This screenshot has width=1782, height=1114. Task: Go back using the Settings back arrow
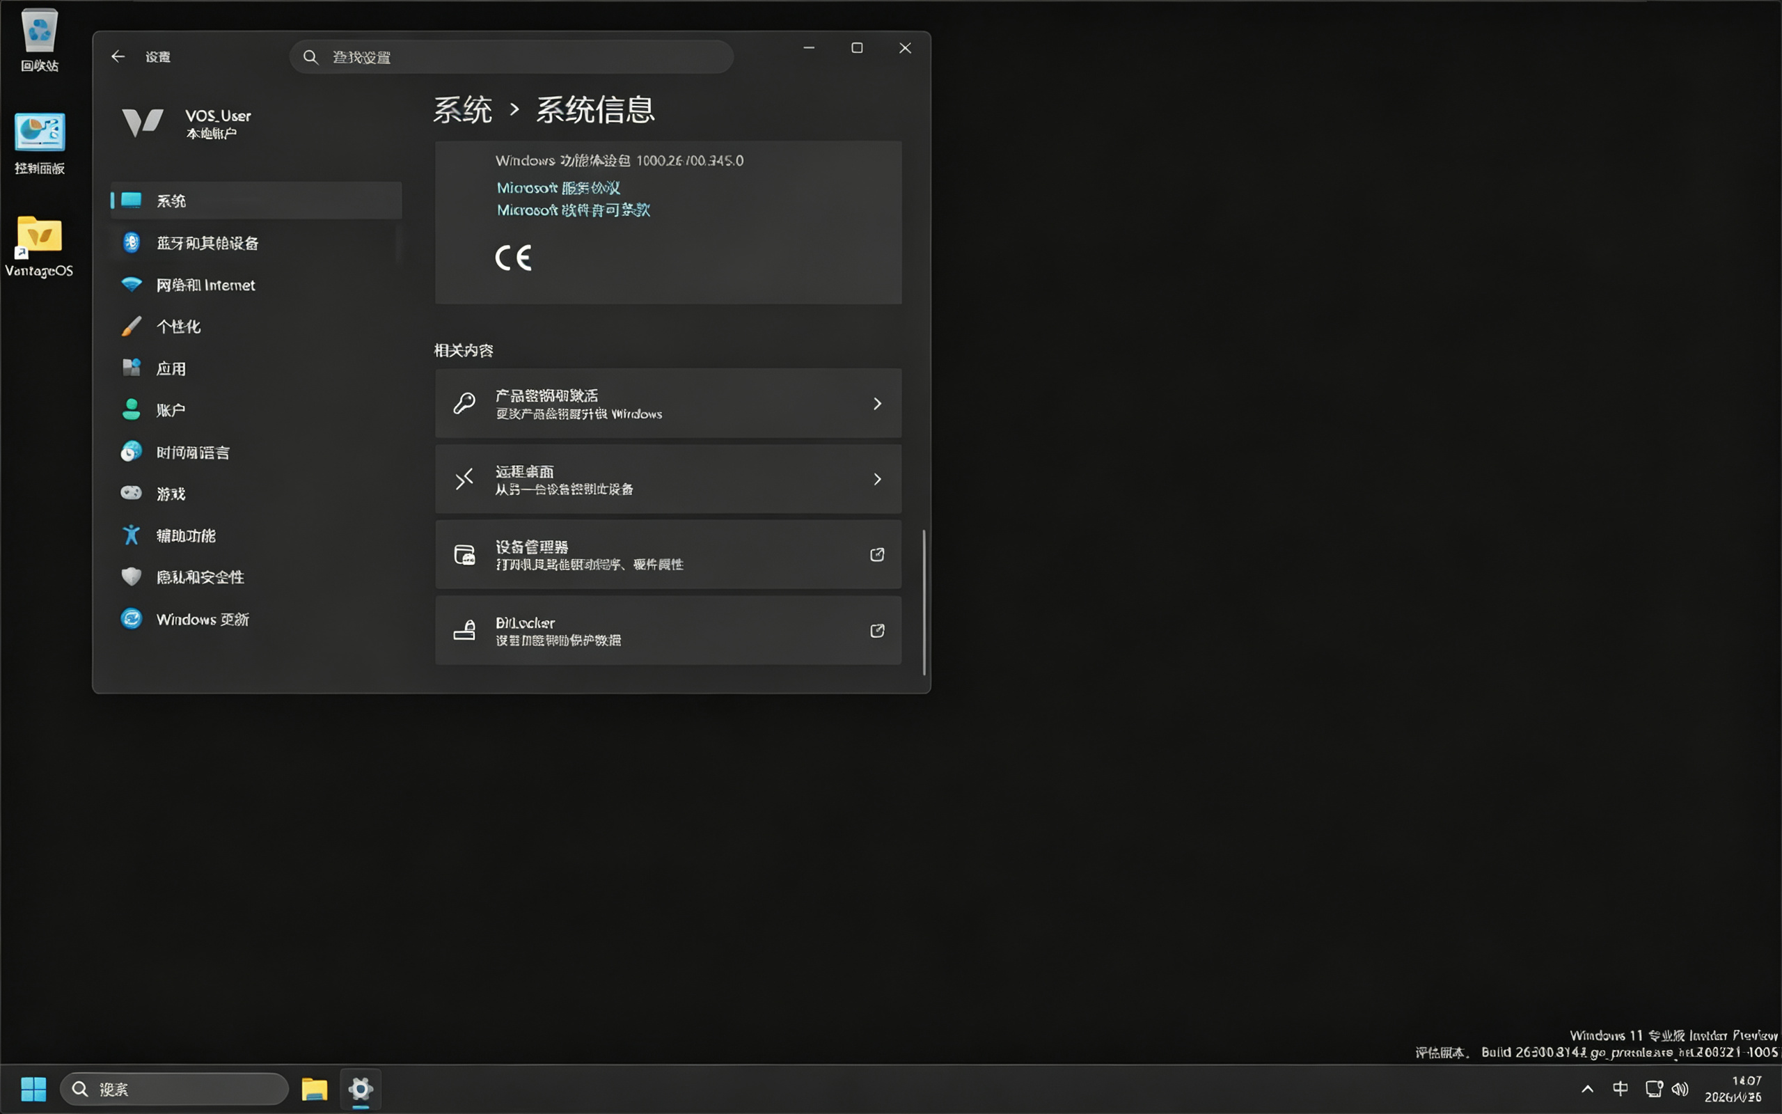pyautogui.click(x=118, y=56)
